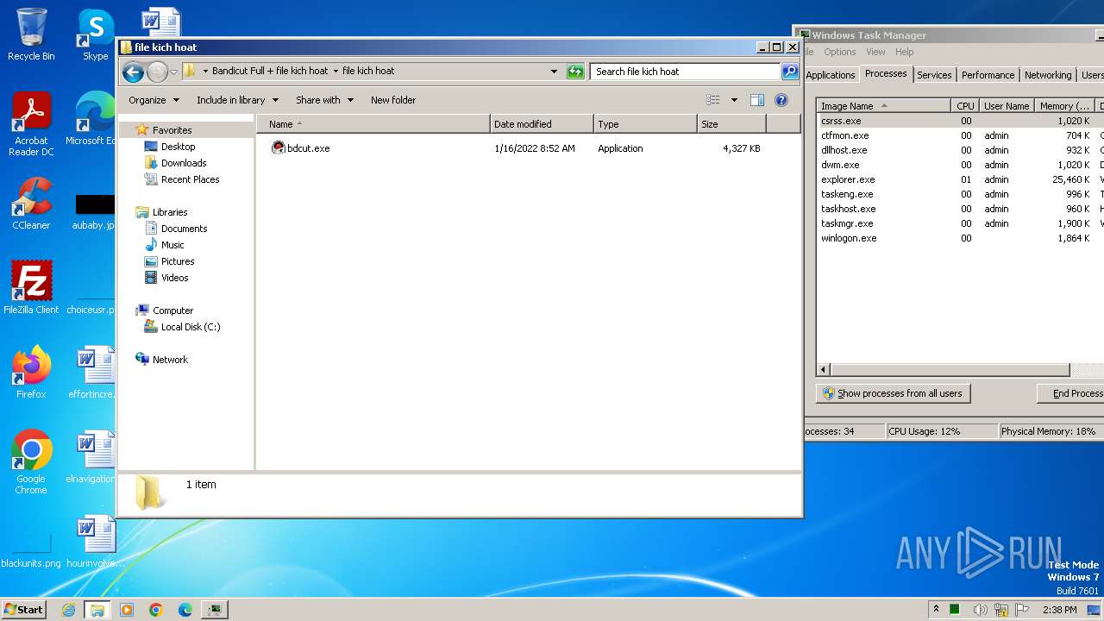Open Google Chrome desktop shortcut
The image size is (1104, 621).
[31, 462]
